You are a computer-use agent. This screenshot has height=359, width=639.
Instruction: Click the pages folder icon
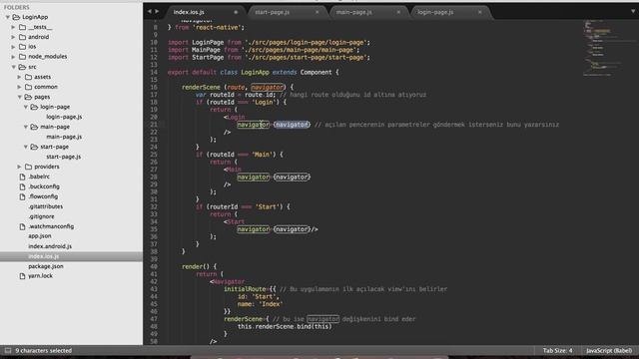click(28, 97)
